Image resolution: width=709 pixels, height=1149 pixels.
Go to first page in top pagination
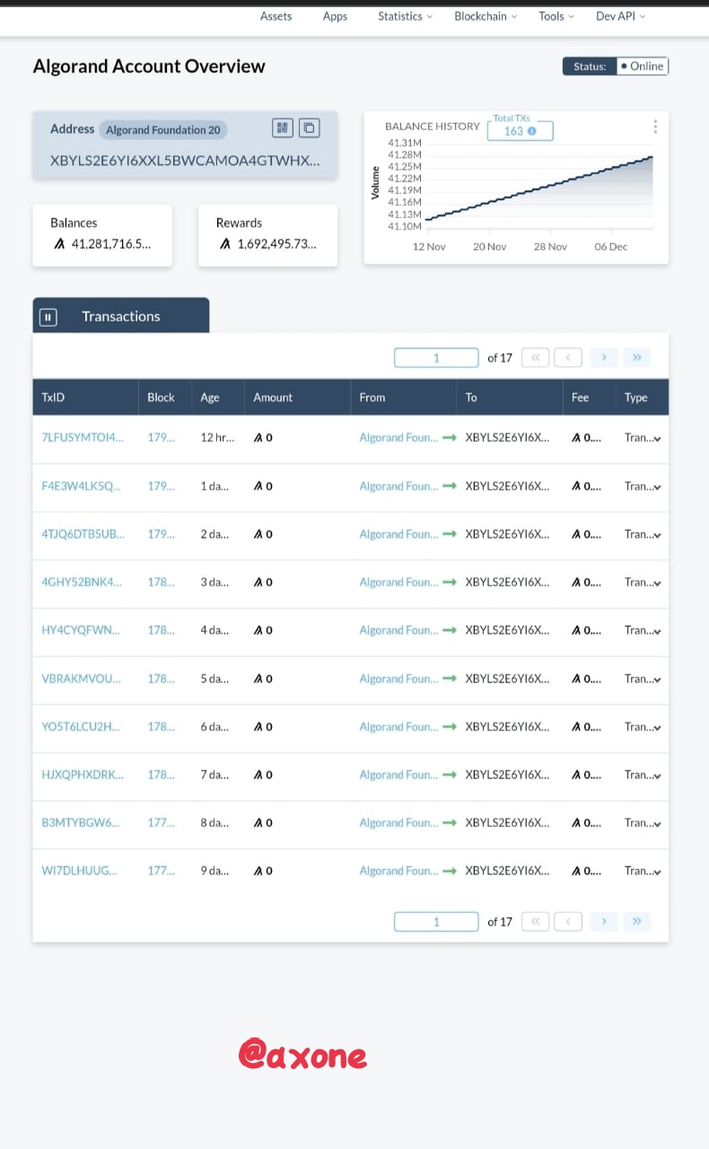tap(535, 357)
